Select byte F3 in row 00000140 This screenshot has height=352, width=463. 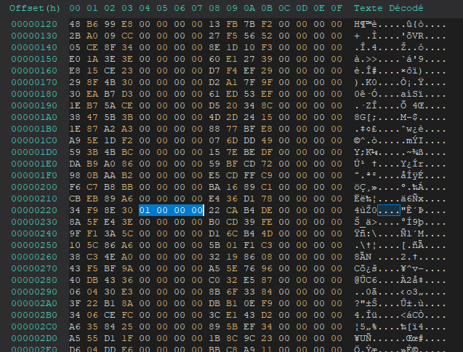click(267, 47)
